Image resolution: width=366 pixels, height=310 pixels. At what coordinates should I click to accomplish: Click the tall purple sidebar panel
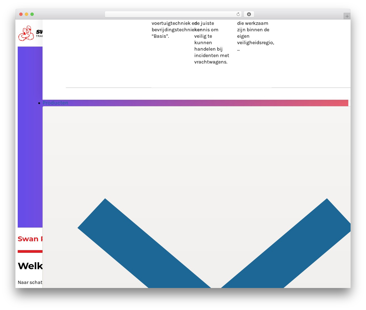pyautogui.click(x=30, y=137)
